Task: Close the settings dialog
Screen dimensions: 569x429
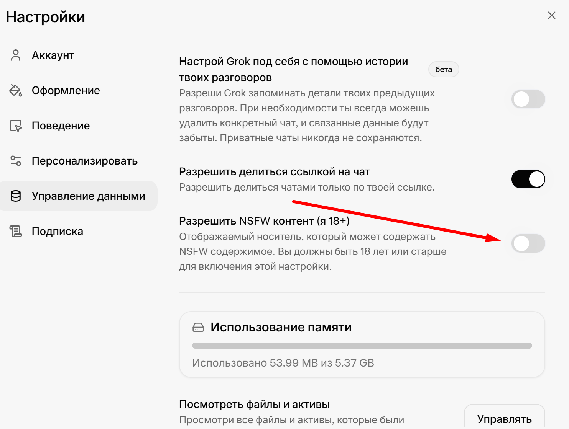Action: [551, 15]
